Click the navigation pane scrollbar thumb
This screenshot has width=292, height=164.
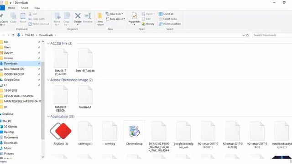43,101
